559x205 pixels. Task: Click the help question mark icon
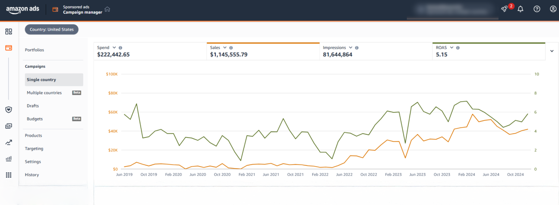coord(537,9)
